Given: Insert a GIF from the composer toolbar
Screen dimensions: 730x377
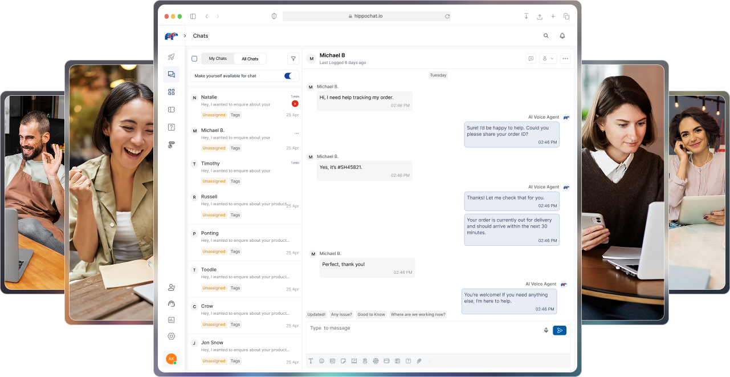Looking at the screenshot, I should [x=332, y=361].
